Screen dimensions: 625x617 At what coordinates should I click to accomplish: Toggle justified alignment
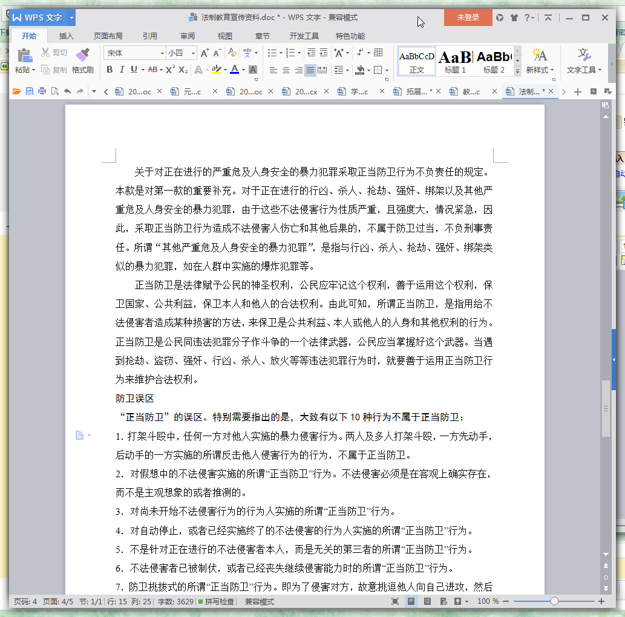coord(310,70)
